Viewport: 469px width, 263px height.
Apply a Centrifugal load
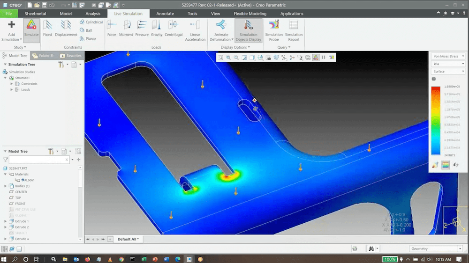[x=174, y=29]
